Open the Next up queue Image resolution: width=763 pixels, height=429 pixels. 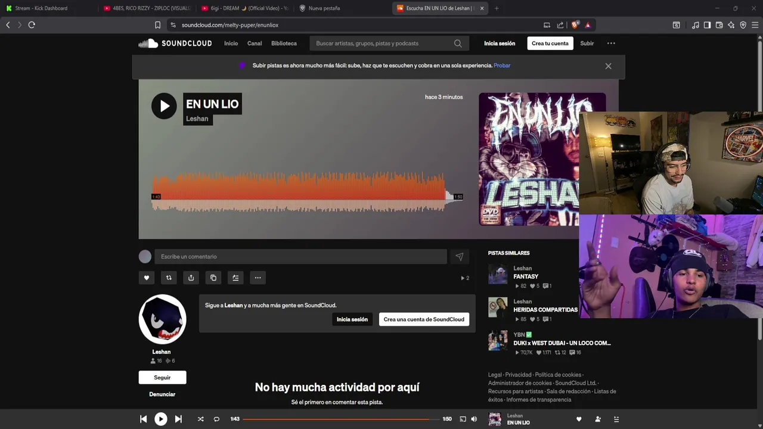616,419
